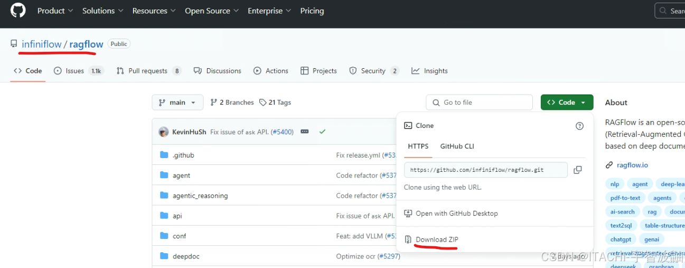685x268 pixels.
Task: Click the chatgpt topic tag
Action: point(621,239)
